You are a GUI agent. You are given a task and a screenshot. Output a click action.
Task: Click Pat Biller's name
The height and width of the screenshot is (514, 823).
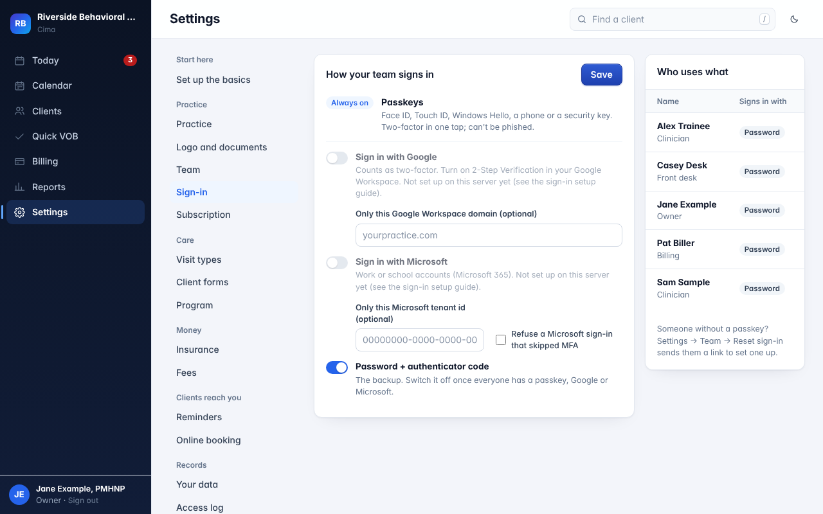[676, 243]
